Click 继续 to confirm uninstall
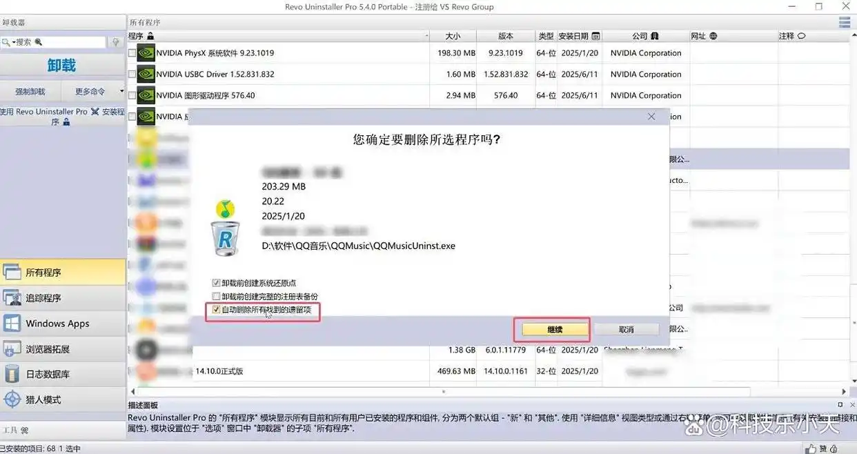Viewport: 857px width, 454px height. pyautogui.click(x=555, y=330)
